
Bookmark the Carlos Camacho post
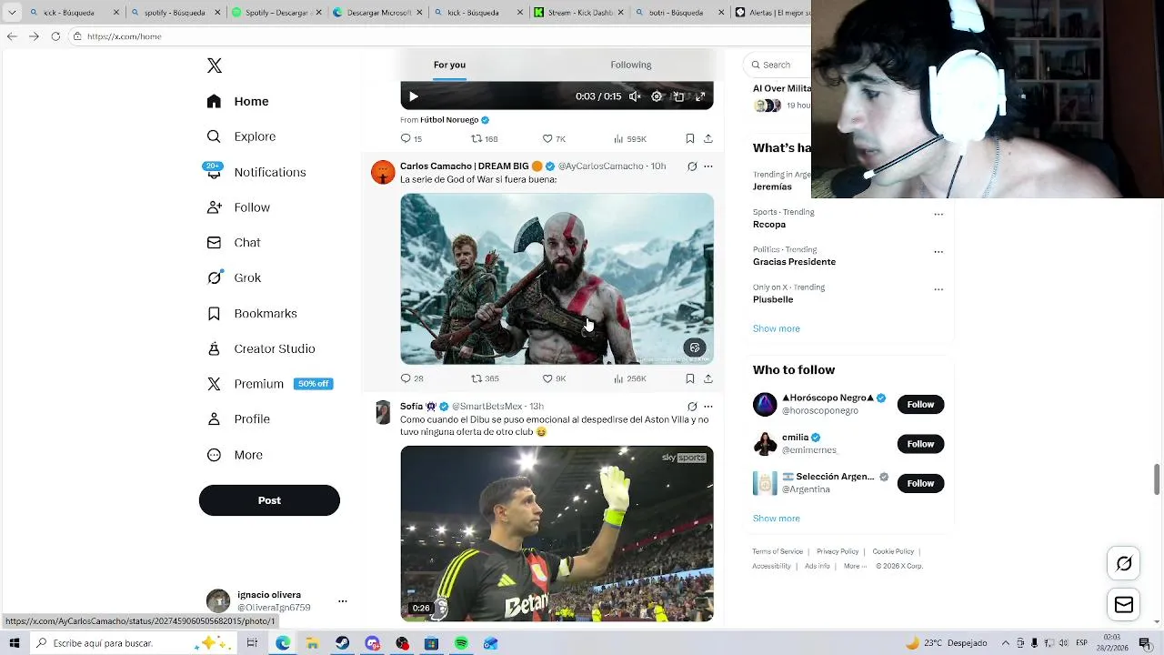pos(690,378)
